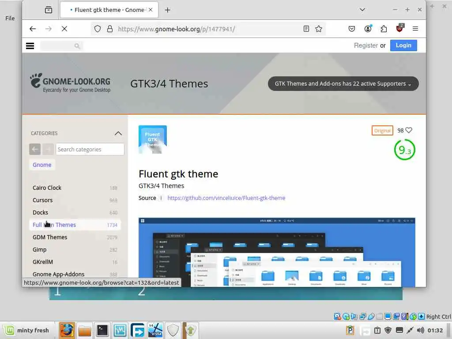The image size is (452, 339).
Task: Click the Original badge
Action: (382, 131)
